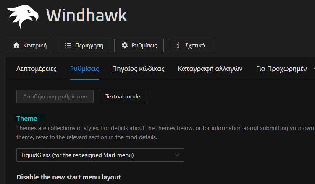Switch to the Λεπτομέρειες tab
Image resolution: width=315 pixels, height=184 pixels.
pos(37,69)
